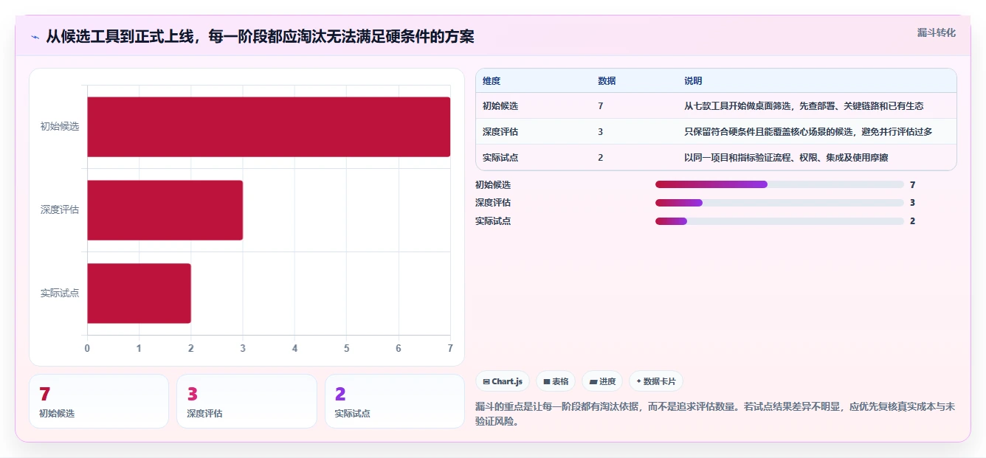The image size is (986, 458).
Task: Click the footnote paragraph starting 漏斗的重点
Action: [x=715, y=414]
